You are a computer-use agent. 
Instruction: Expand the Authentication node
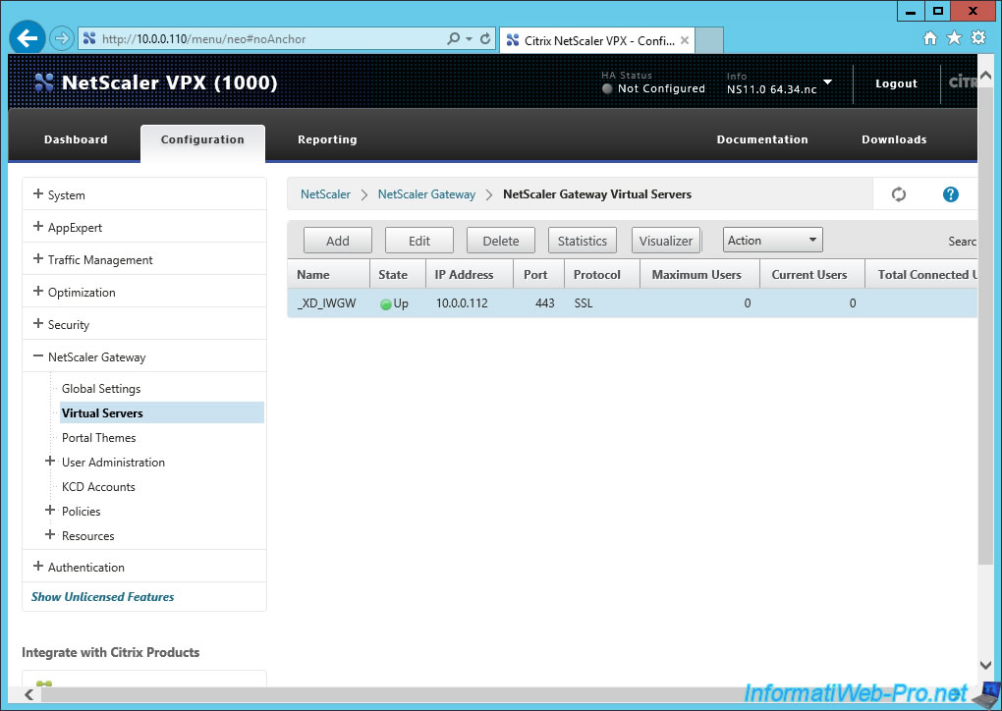click(x=38, y=566)
